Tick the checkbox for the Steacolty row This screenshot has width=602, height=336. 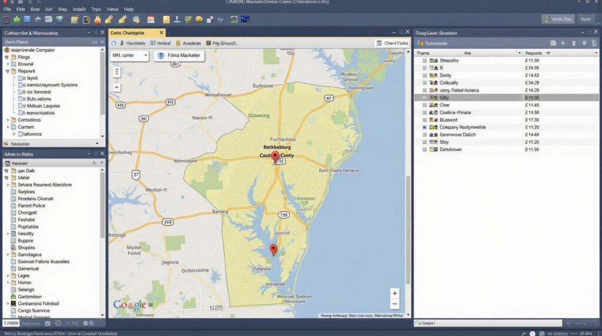pos(424,61)
